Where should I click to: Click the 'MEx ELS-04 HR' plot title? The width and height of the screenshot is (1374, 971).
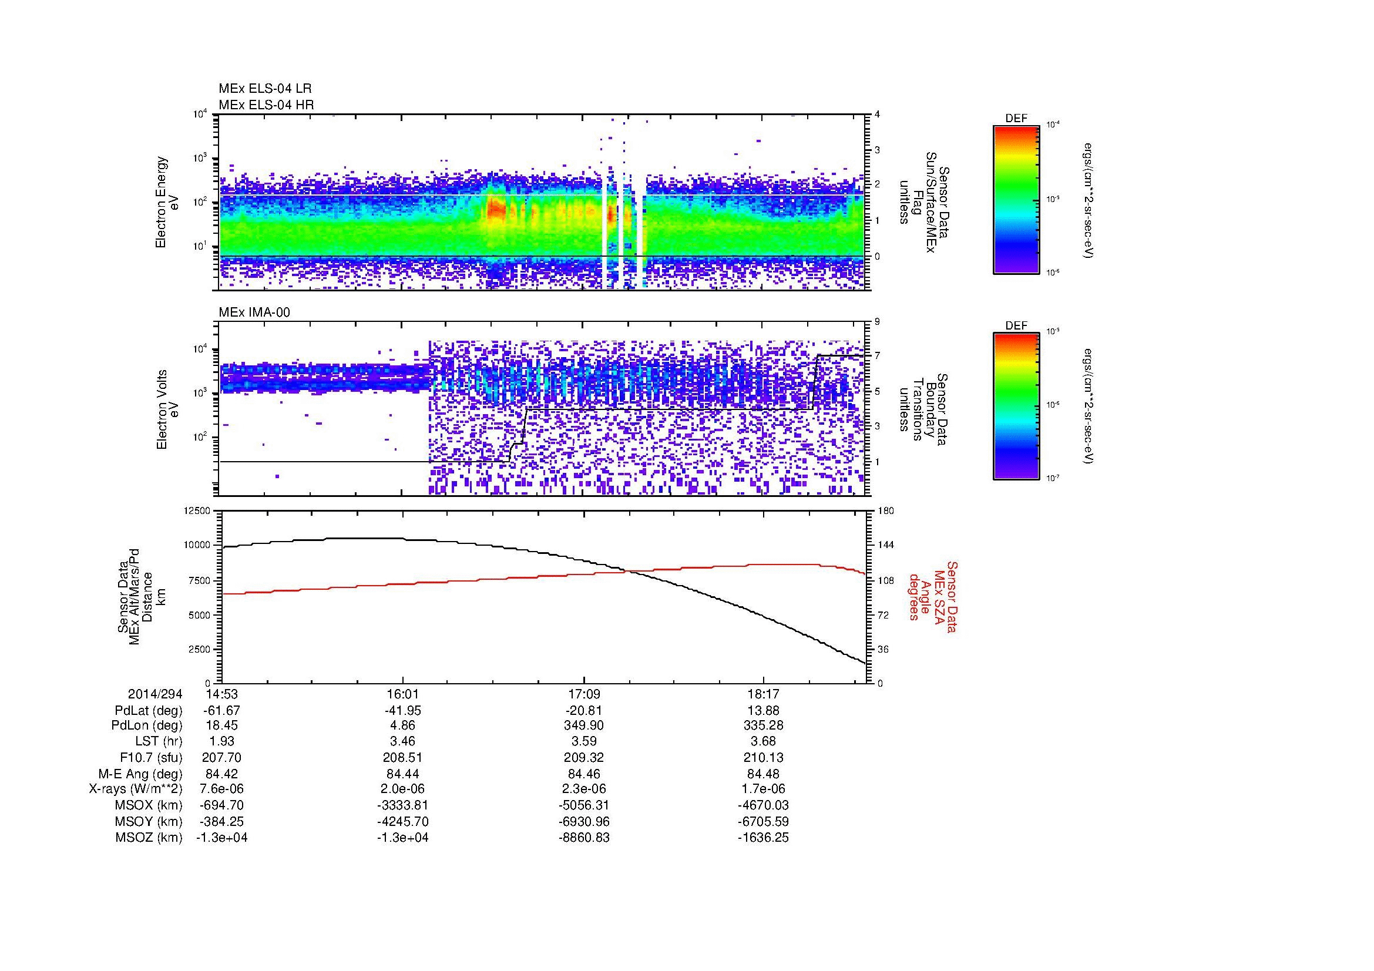266,105
